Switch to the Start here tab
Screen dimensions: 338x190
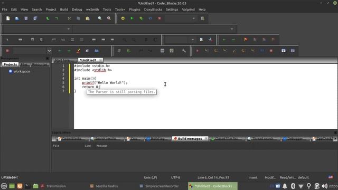point(62,60)
